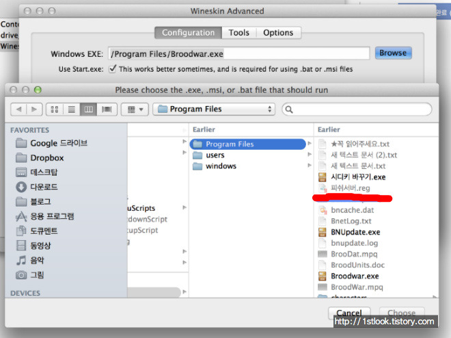Open 그림 in the sidebar
The width and height of the screenshot is (451, 338).
[30, 275]
